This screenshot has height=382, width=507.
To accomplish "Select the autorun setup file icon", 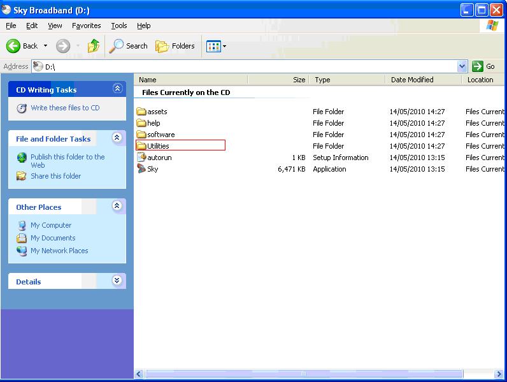I will 141,158.
